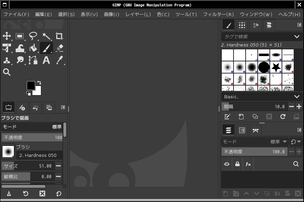
Task: Select the Zoom magnifier tool
Action: (x=7, y=72)
